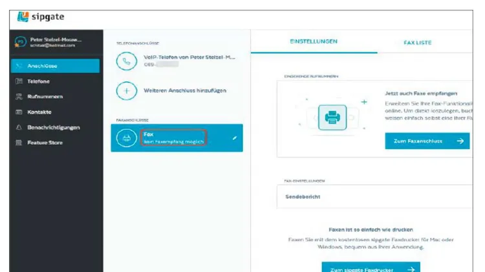Screen dimensions: 485x272
Task: Click the sipgate logo
Action: pyautogui.click(x=41, y=17)
